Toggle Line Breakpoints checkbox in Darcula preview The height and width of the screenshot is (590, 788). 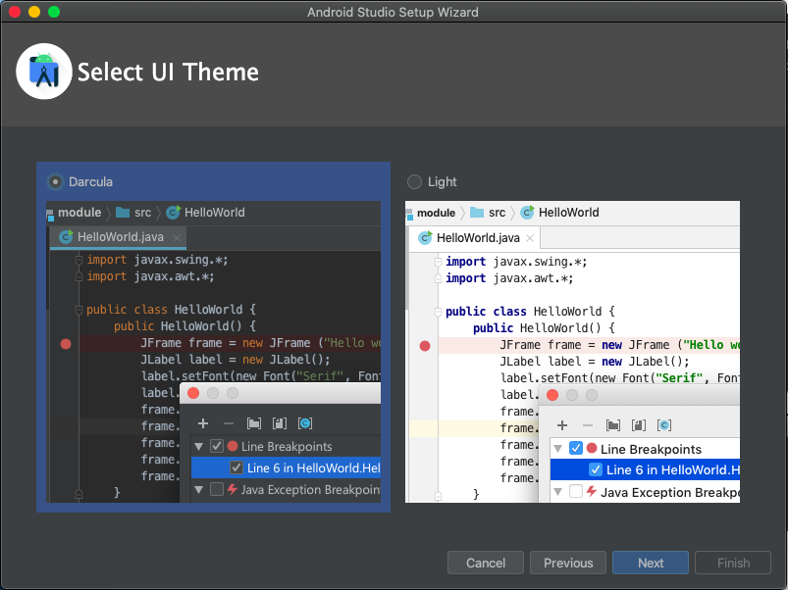click(217, 446)
